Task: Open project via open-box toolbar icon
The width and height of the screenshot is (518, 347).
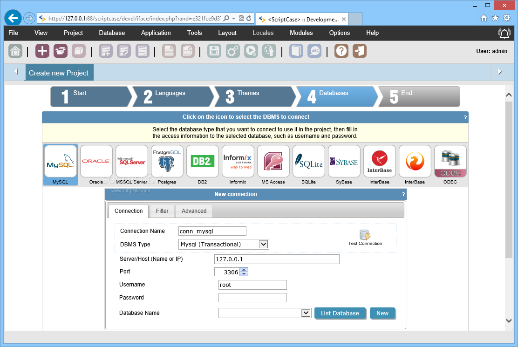Action: (61, 51)
